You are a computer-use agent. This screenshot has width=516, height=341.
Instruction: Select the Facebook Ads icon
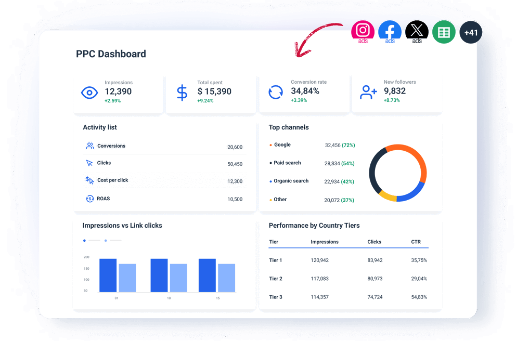tap(390, 32)
